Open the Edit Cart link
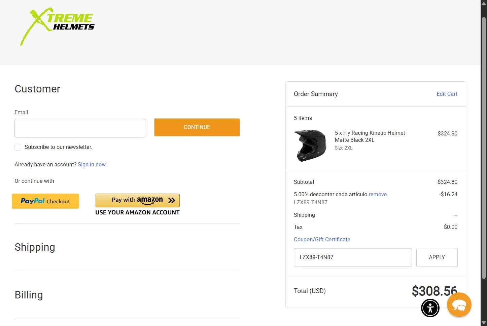This screenshot has width=487, height=326. [x=447, y=94]
